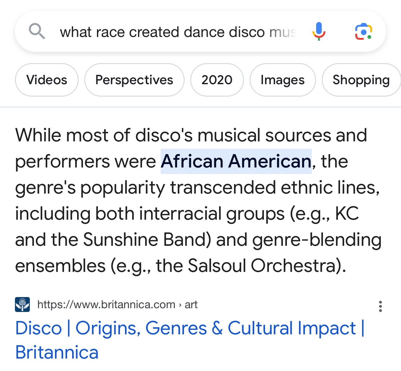Viewport: 401px width, 371px height.
Task: Open the Shopping filter chip
Action: 361,80
